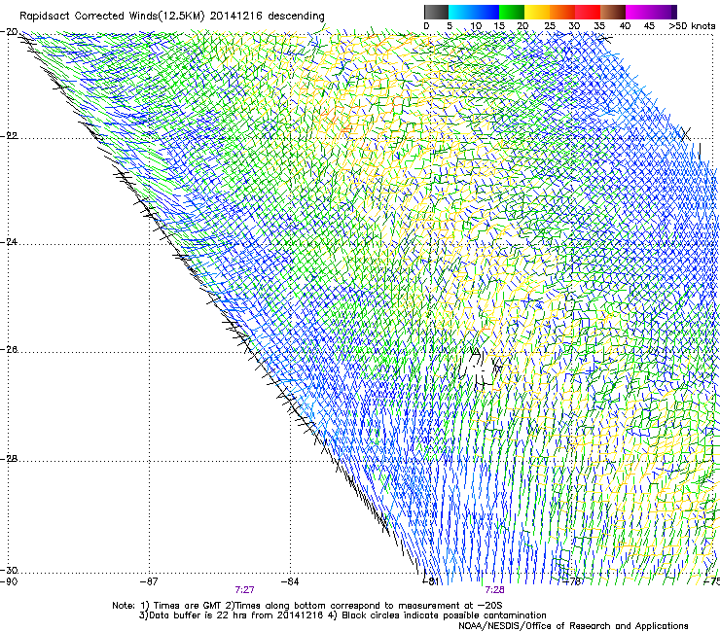
Task: Click the legend number 10
Action: tap(476, 26)
